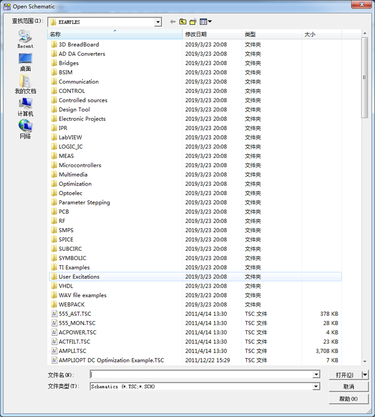Sort by Date modified (修改日期) header

(x=212, y=34)
